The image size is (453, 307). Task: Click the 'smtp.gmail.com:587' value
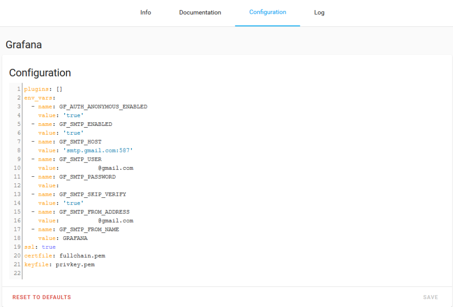tap(98, 151)
